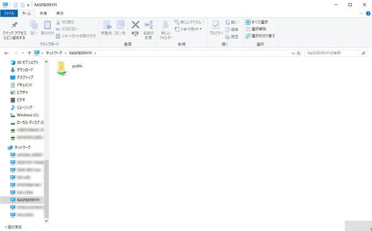This screenshot has height=231, width=372.
Task: Switch to the View (表示) tab
Action: [x=60, y=13]
